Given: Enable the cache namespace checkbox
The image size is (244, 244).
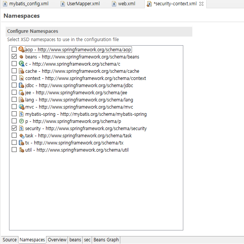Looking at the screenshot, I should coord(14,71).
